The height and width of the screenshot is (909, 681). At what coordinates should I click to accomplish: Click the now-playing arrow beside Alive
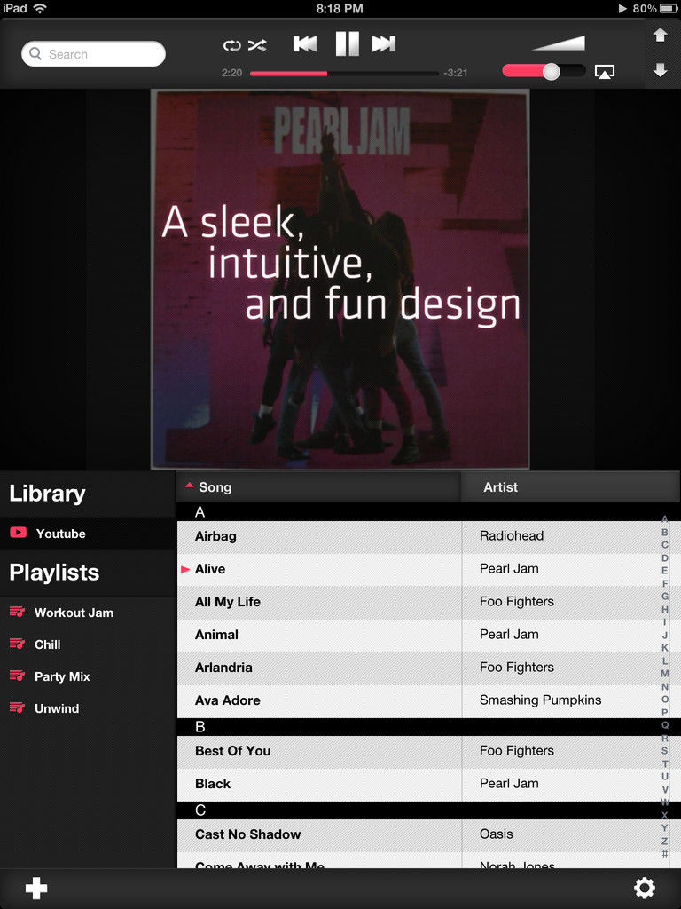tap(185, 569)
